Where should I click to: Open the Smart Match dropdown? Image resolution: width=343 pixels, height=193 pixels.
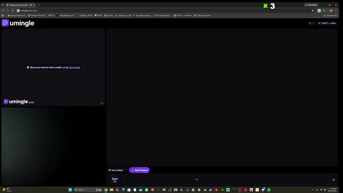[x=117, y=170]
